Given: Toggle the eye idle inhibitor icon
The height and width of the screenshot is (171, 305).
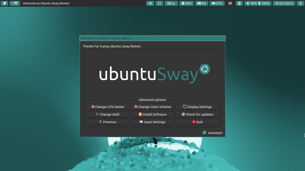Looking at the screenshot, I should 150,3.
